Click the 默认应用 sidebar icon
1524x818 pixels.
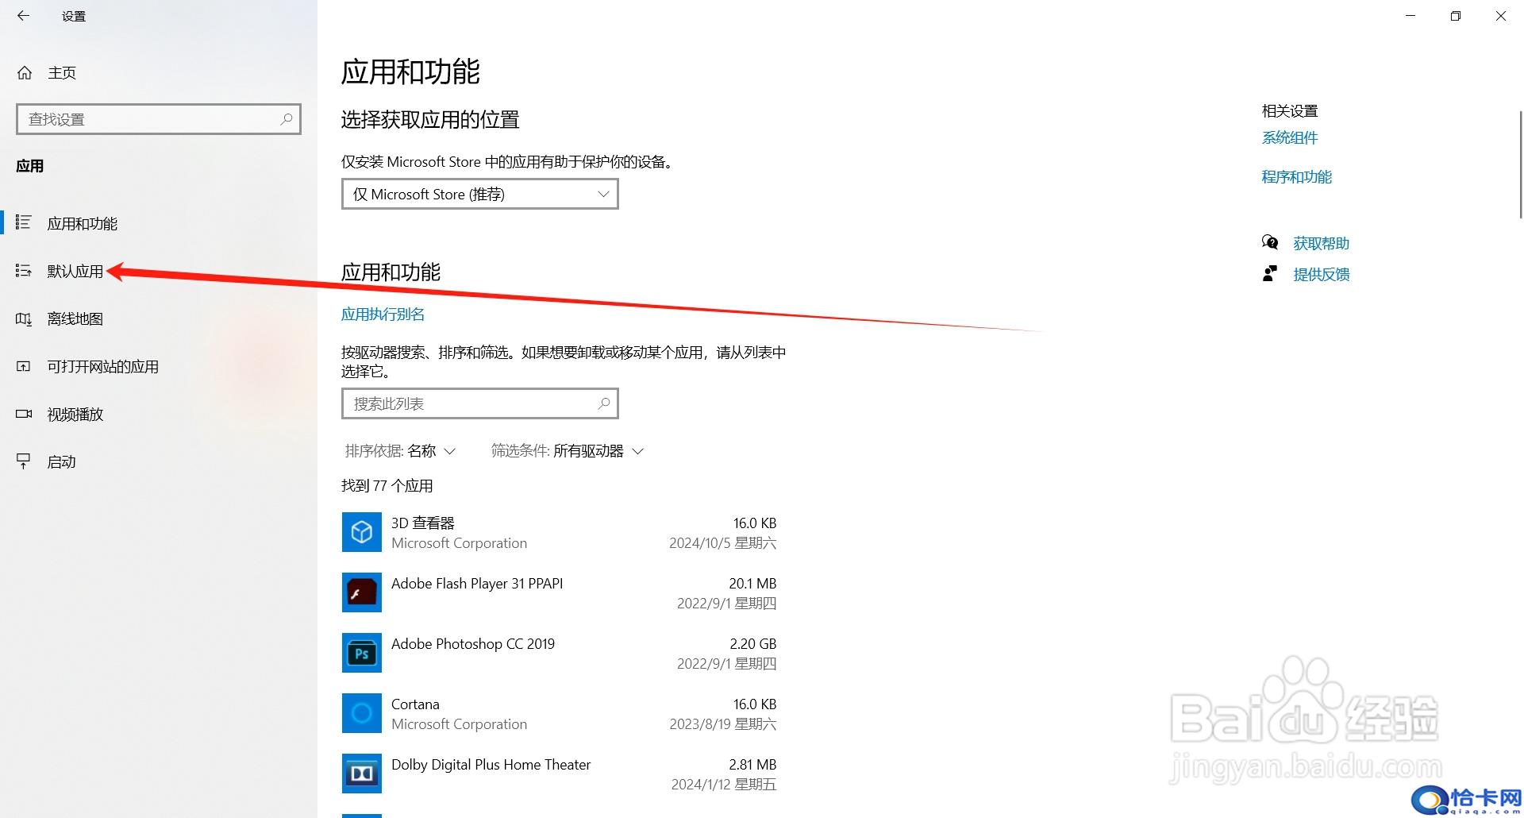coord(24,271)
